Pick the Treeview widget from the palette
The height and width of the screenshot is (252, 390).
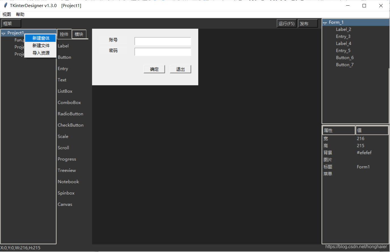pos(67,170)
